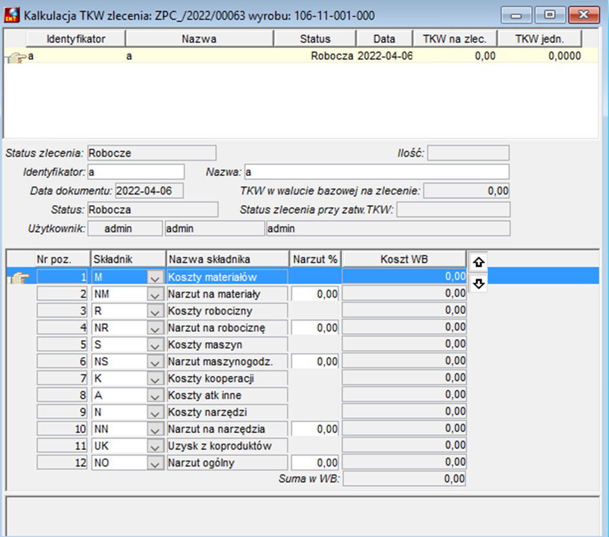Click the move-down arrow icon
The image size is (609, 537).
pyautogui.click(x=478, y=284)
